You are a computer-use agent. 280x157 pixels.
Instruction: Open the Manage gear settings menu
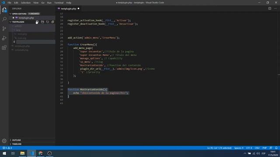(x=4, y=141)
